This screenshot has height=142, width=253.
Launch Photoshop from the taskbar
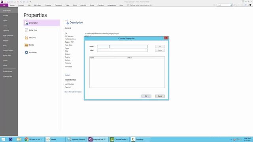[x=11, y=139]
